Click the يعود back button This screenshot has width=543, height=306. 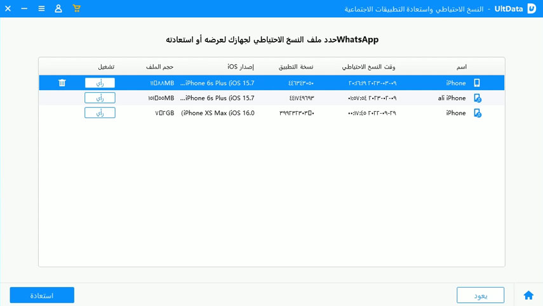coord(480,295)
